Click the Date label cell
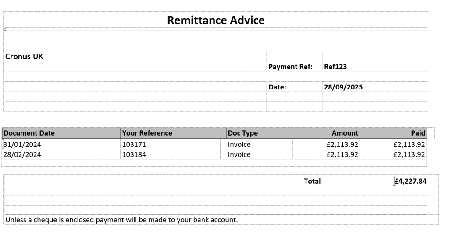The width and height of the screenshot is (449, 232). tap(277, 87)
